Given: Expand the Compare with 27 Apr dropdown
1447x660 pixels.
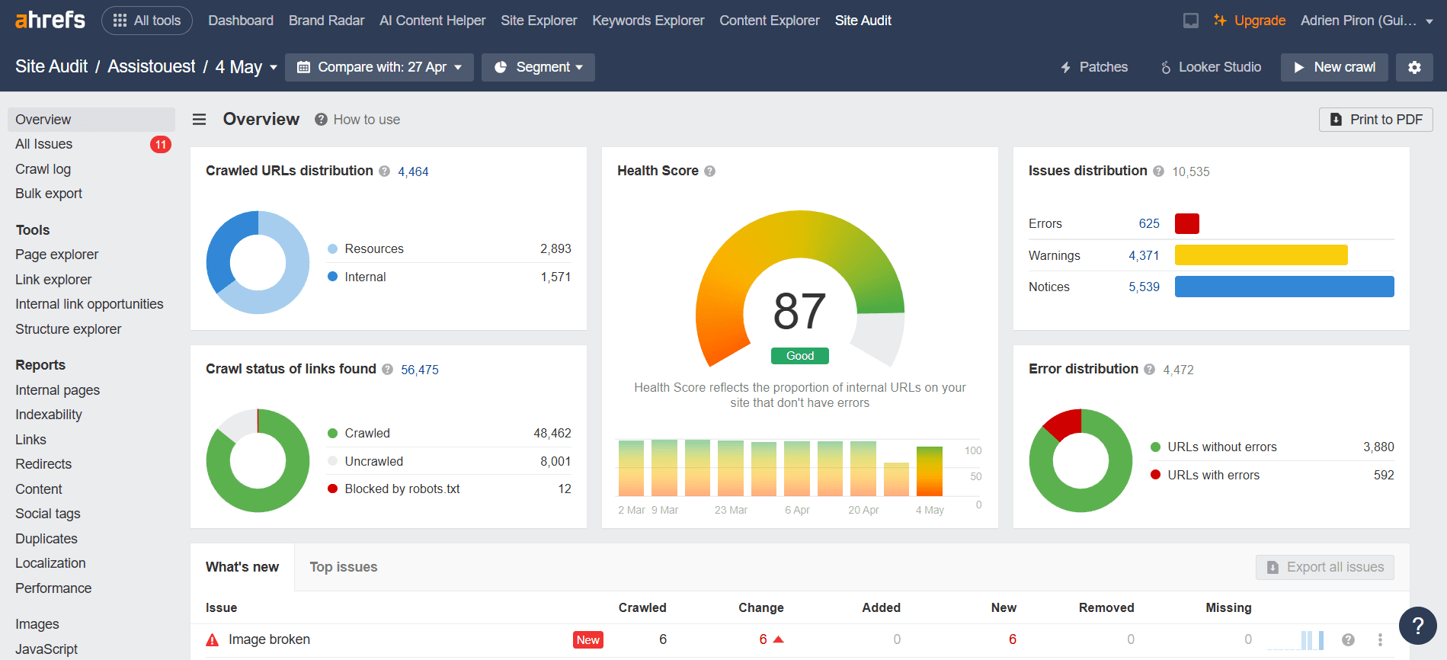Looking at the screenshot, I should coord(379,67).
